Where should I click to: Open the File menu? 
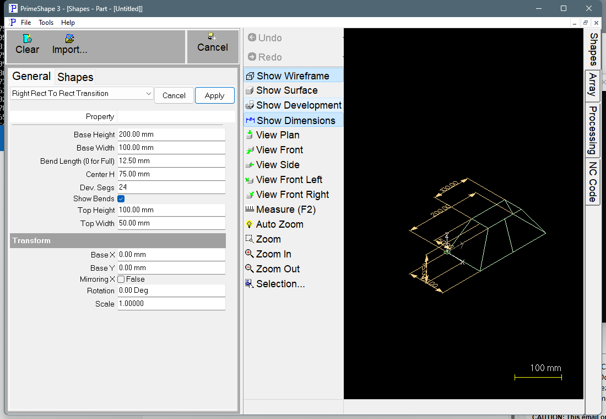click(x=26, y=23)
